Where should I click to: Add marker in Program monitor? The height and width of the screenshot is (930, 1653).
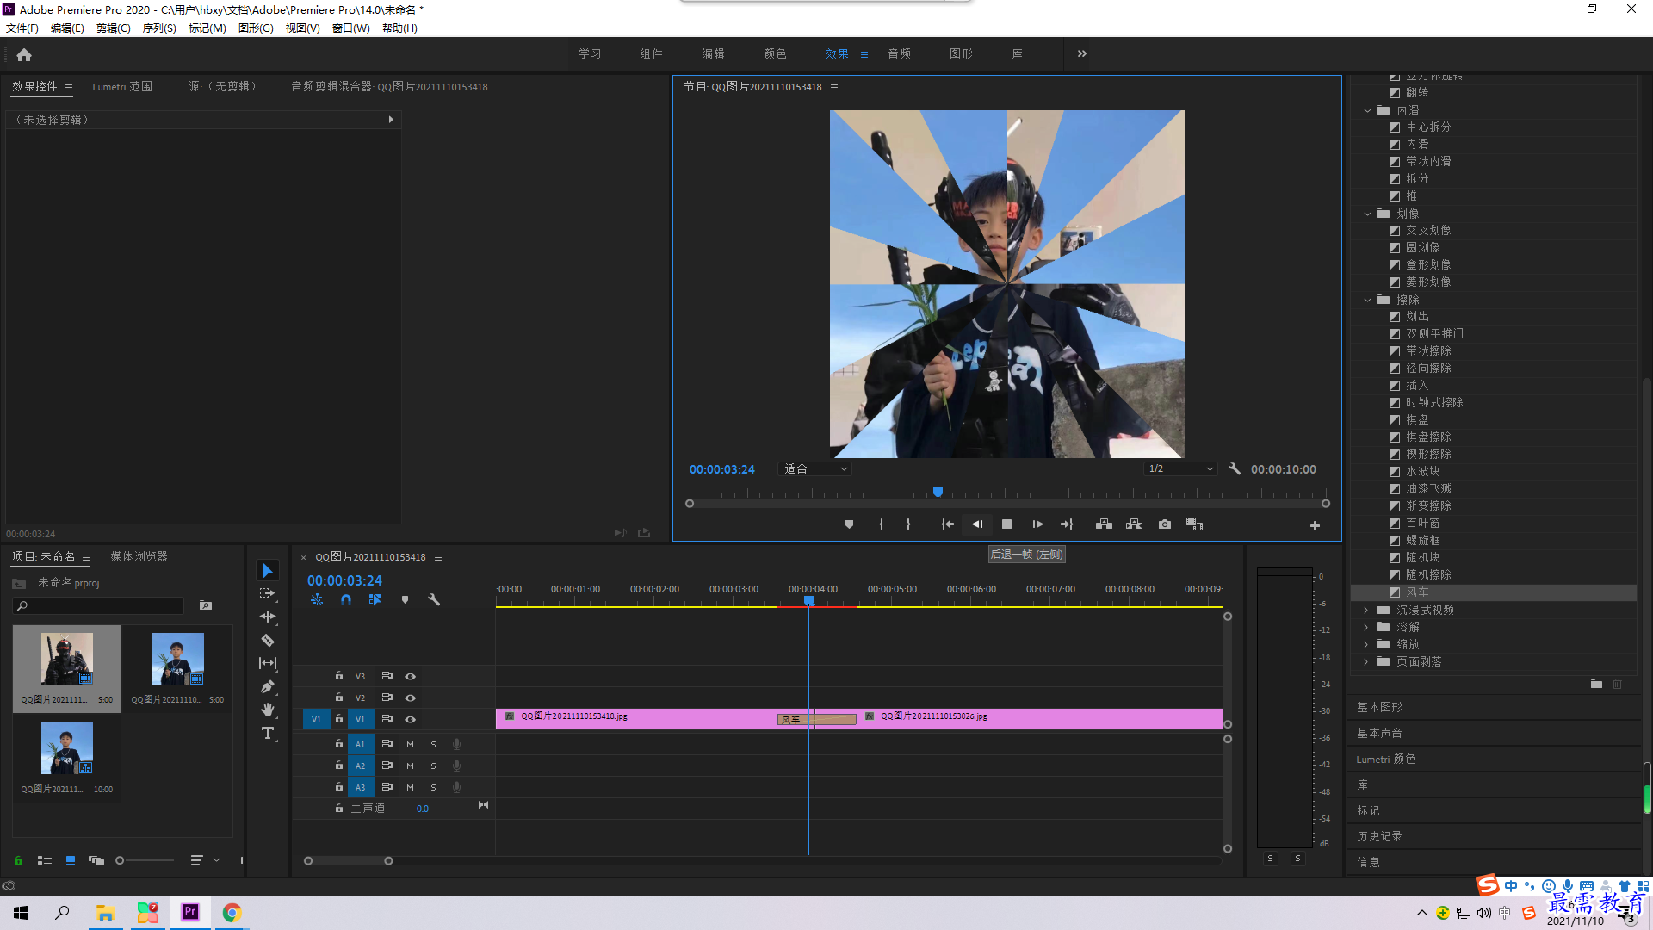(x=849, y=524)
